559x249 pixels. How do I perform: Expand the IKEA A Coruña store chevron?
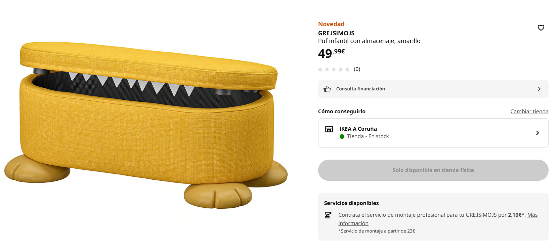coord(537,133)
